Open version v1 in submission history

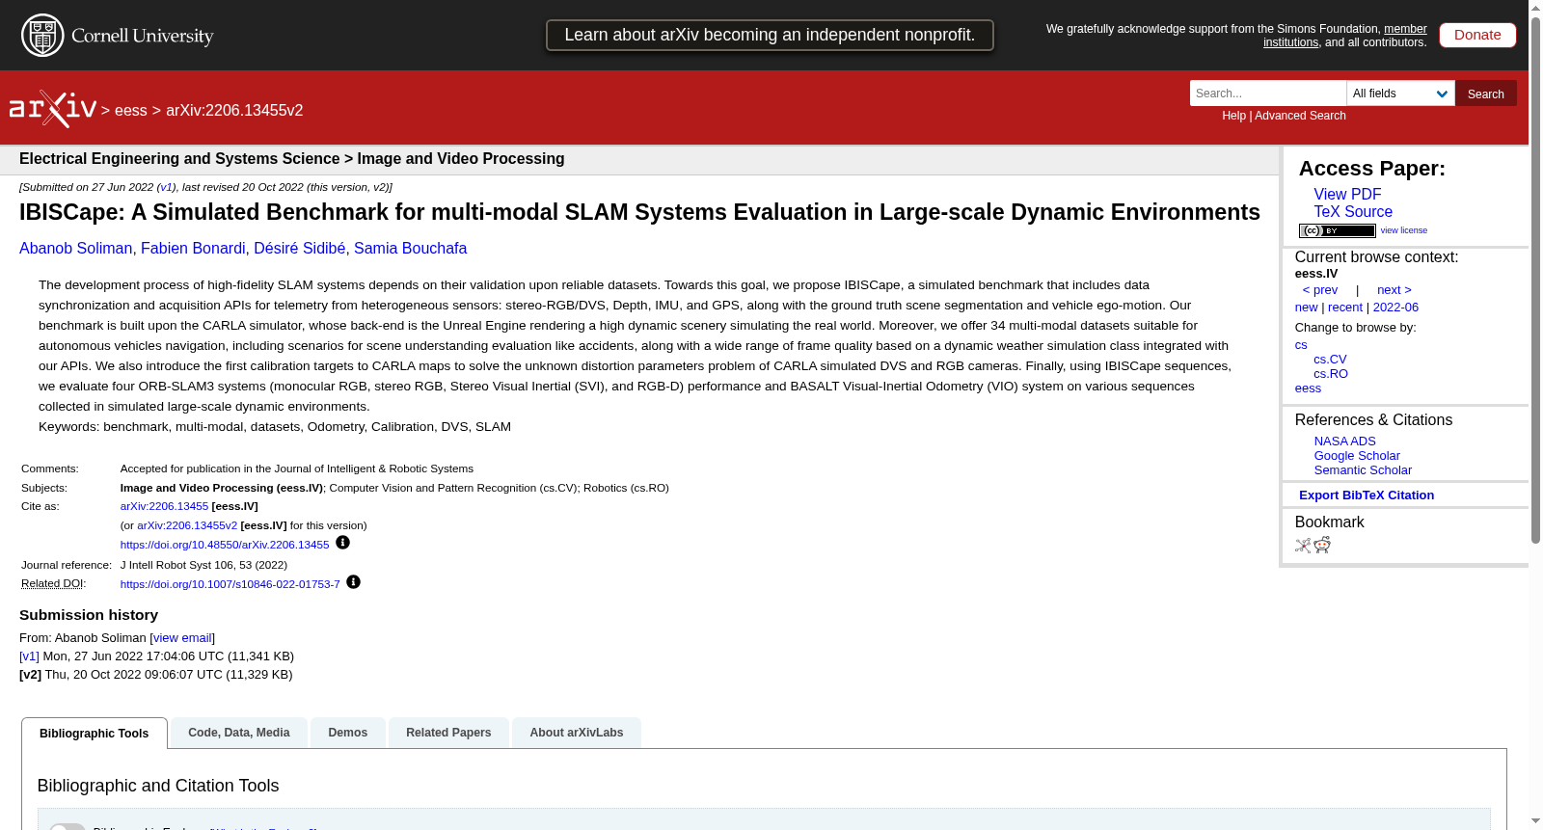(29, 656)
